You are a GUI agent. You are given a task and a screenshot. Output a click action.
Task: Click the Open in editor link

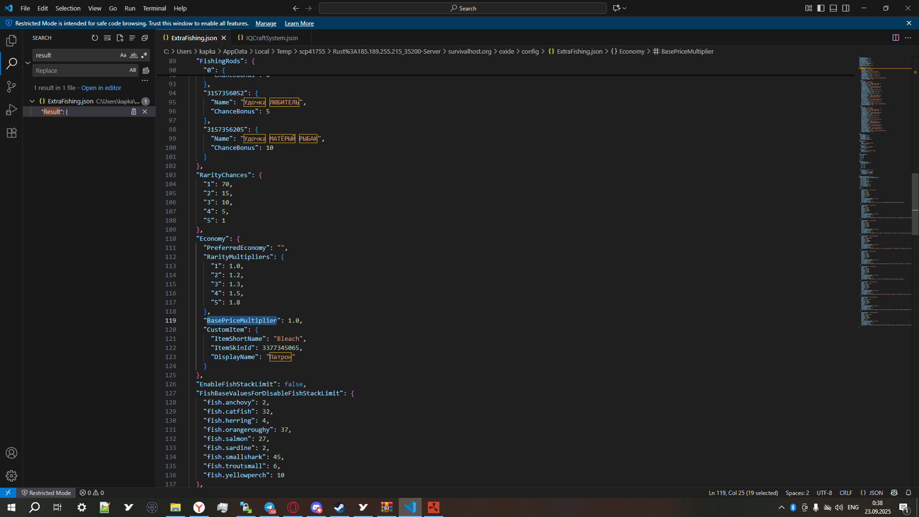point(101,88)
